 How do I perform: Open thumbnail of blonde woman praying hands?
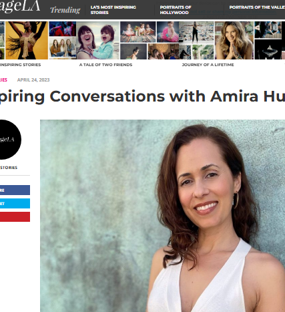234,40
